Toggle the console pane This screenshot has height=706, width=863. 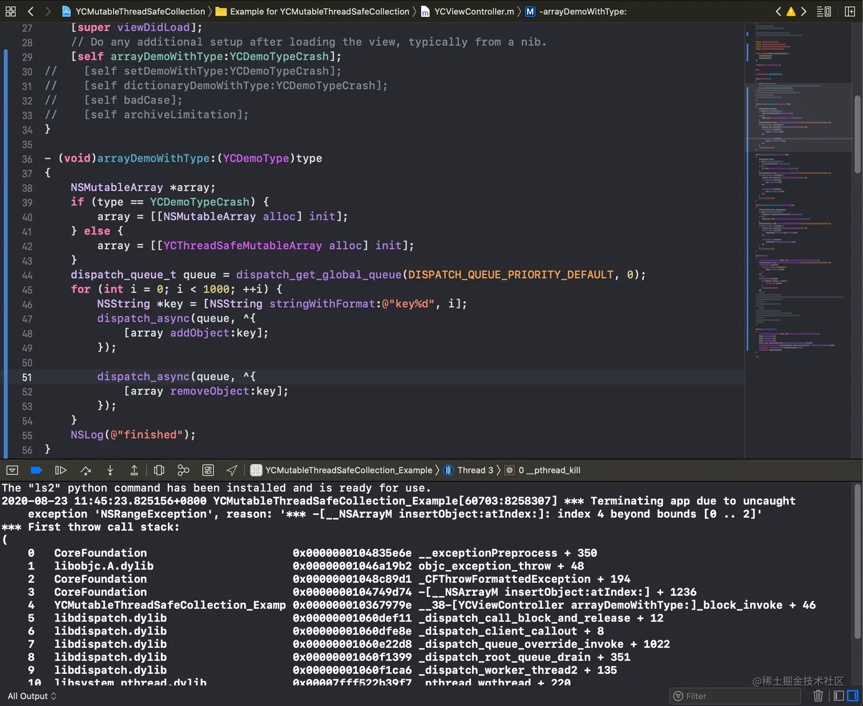853,696
